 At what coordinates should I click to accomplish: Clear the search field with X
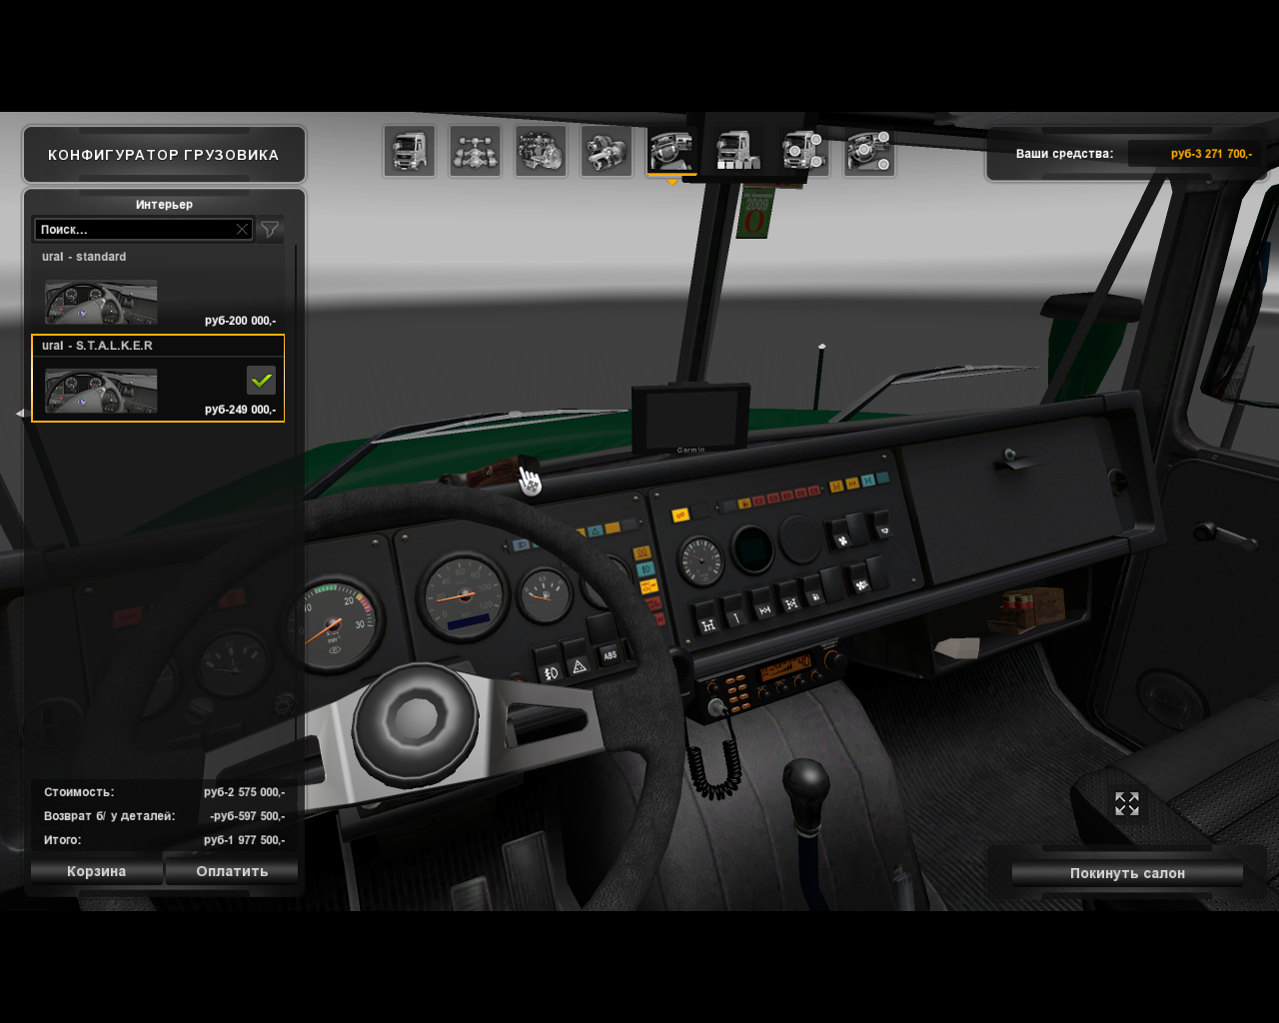(x=242, y=230)
